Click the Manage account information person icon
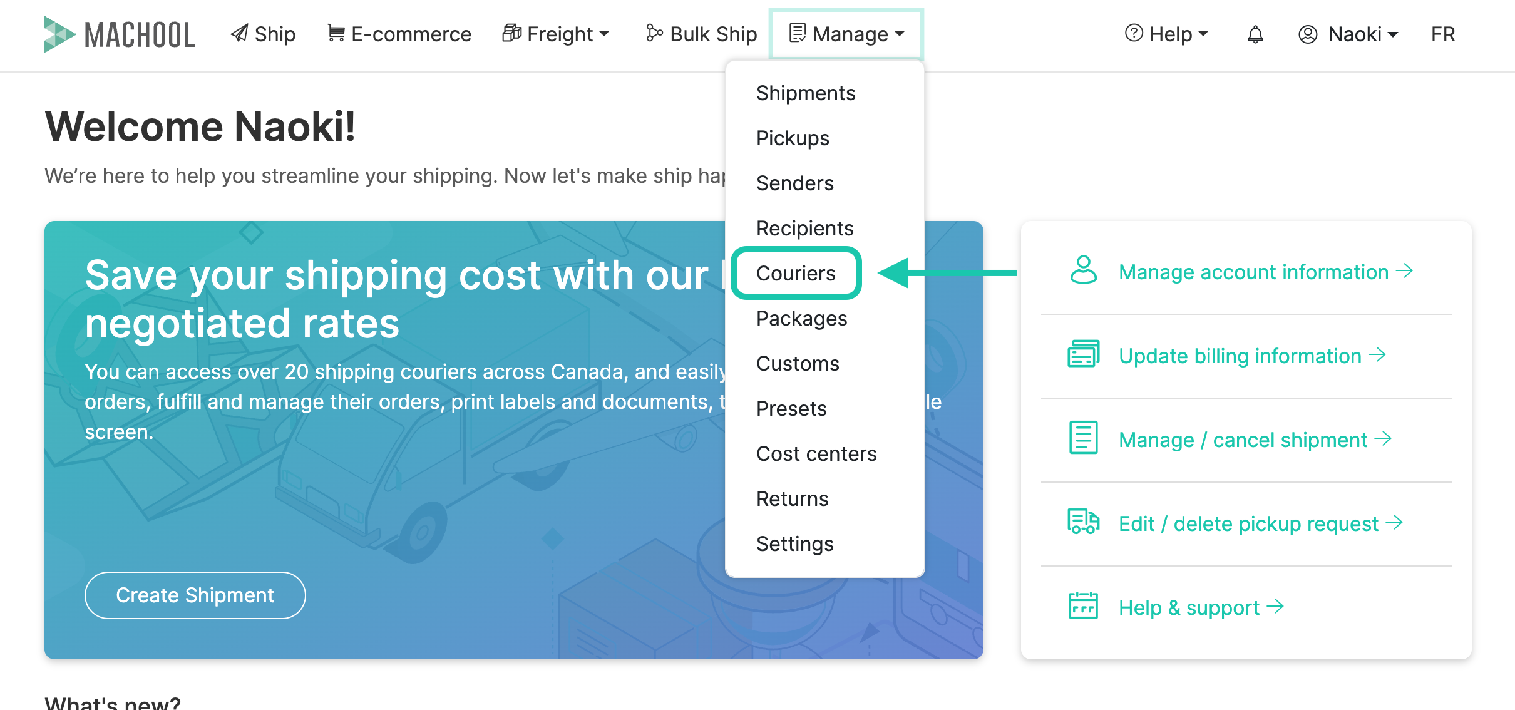1515x710 pixels. pos(1083,270)
